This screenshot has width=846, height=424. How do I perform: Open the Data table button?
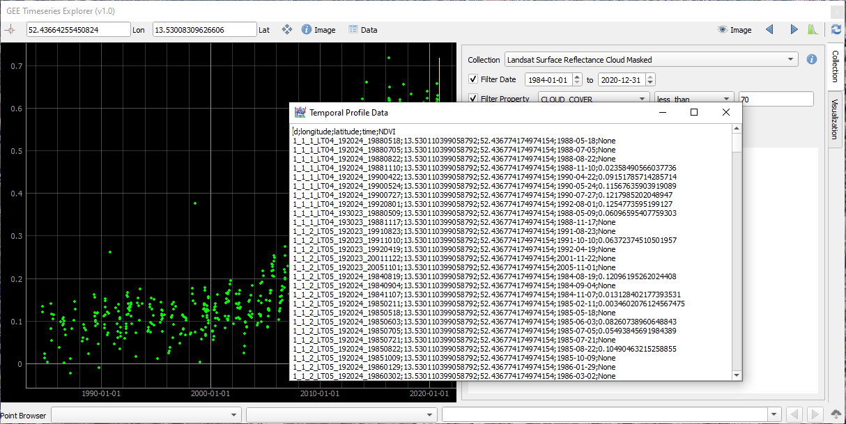(362, 30)
